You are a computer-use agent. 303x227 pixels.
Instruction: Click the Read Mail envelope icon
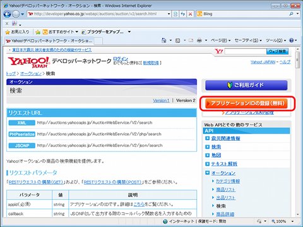191,40
